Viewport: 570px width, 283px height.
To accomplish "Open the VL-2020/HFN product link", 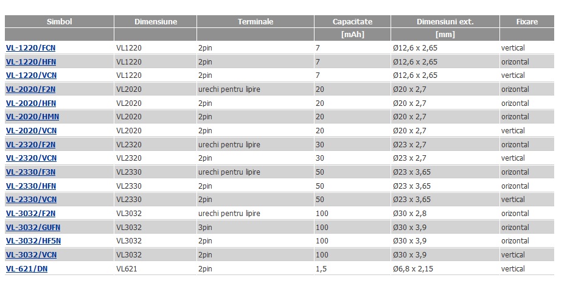I will (31, 103).
